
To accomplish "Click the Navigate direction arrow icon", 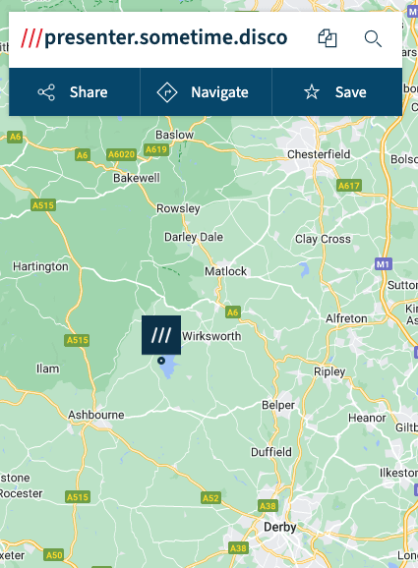I will coord(167,92).
